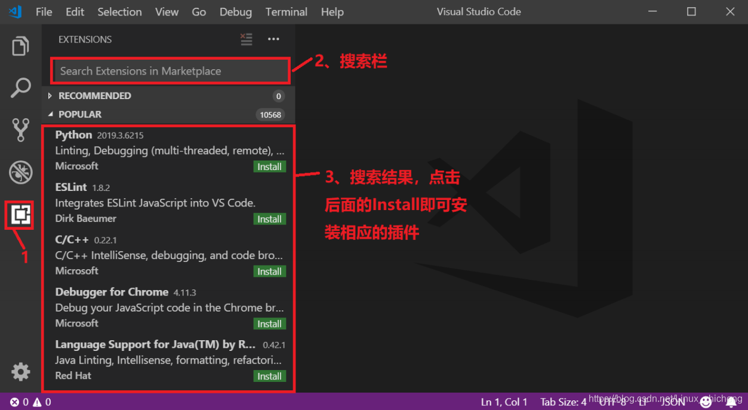748x410 pixels.
Task: Open the View menu
Action: 167,12
